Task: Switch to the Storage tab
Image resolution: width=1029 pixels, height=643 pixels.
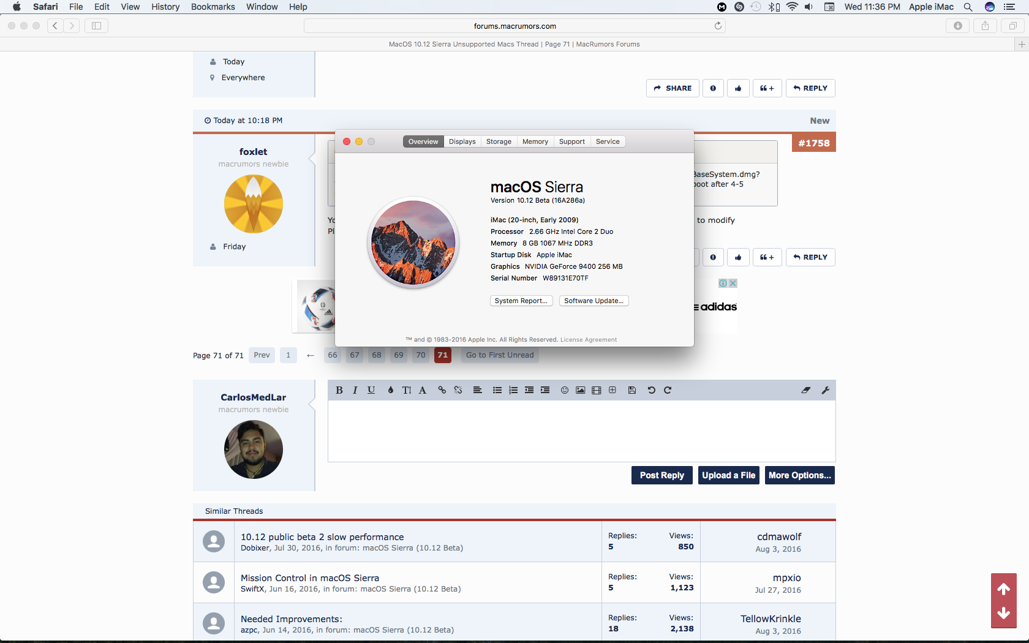Action: click(x=499, y=141)
